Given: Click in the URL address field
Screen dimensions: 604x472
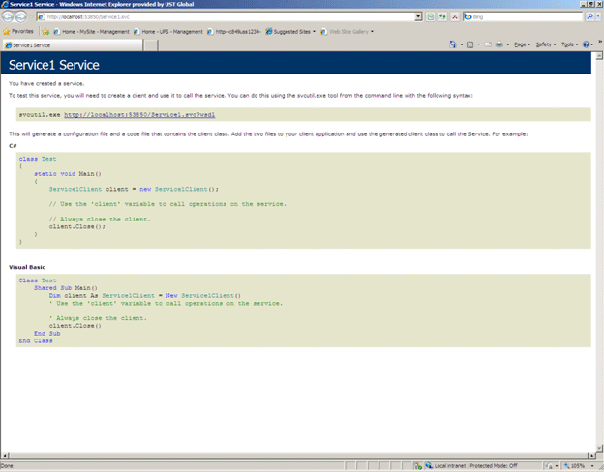Looking at the screenshot, I should [230, 17].
